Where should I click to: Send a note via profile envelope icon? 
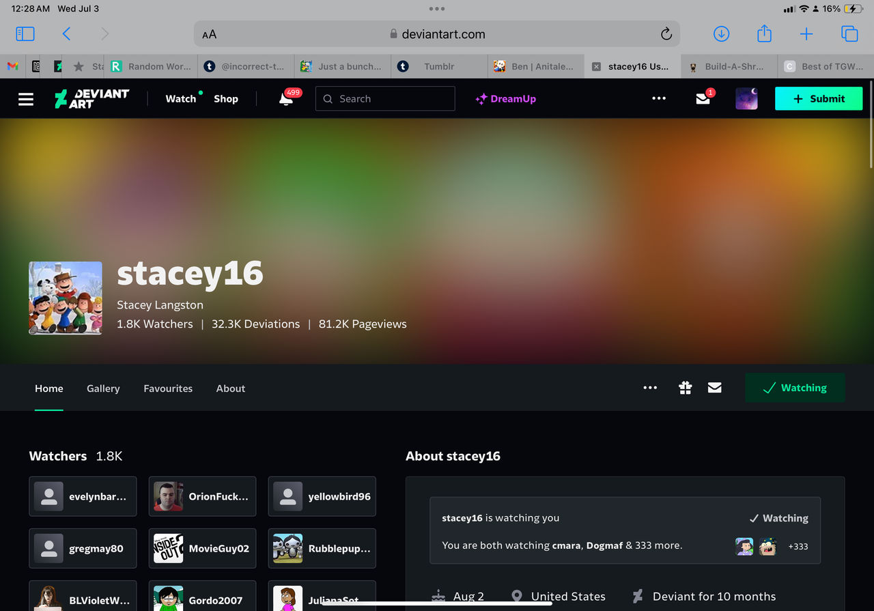pos(715,388)
